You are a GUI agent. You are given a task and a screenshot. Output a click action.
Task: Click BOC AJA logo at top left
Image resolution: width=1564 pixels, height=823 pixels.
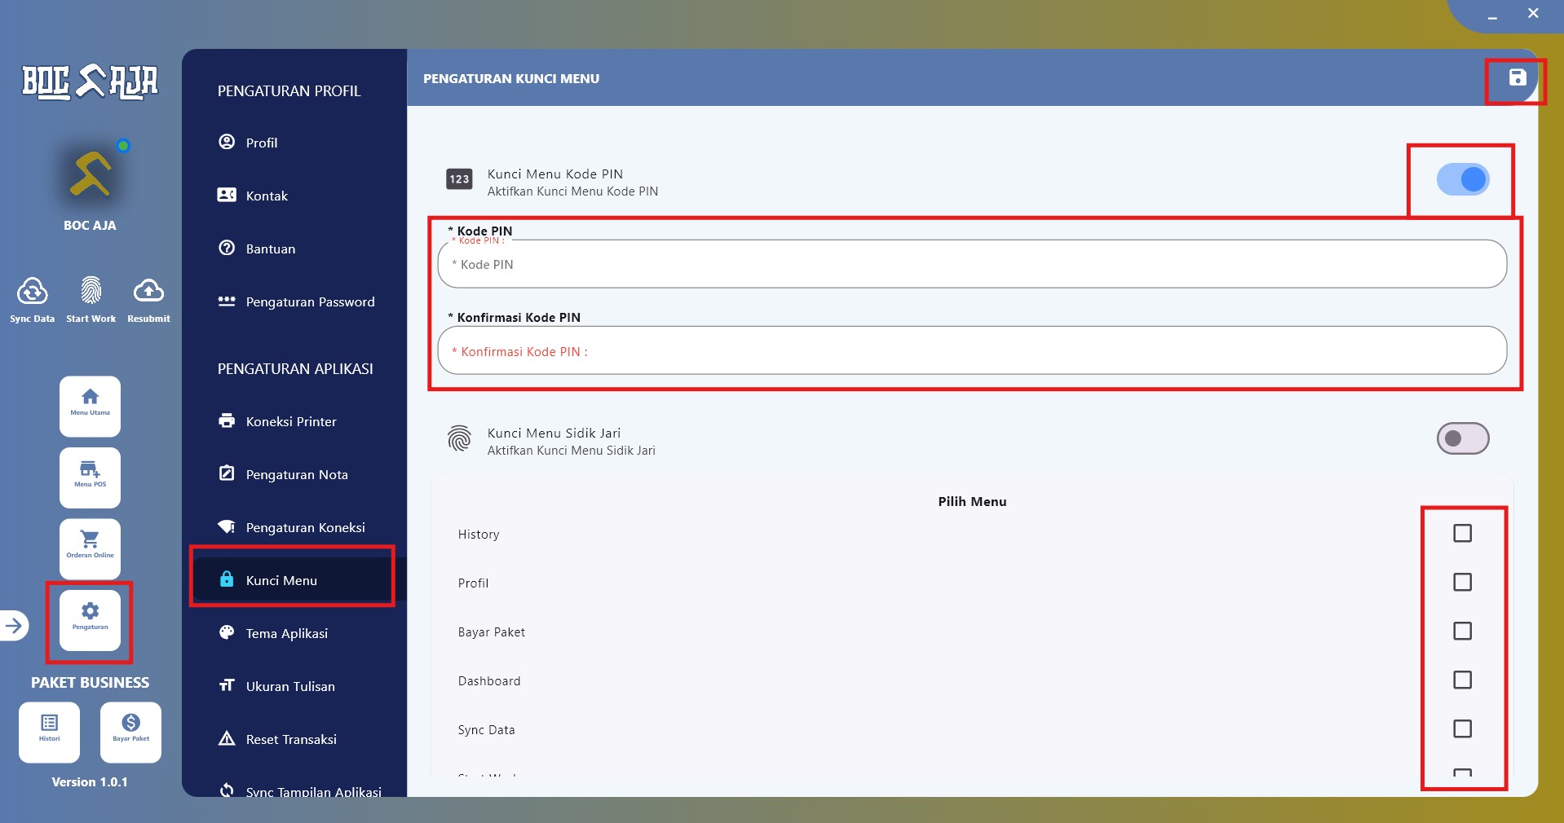tap(90, 81)
